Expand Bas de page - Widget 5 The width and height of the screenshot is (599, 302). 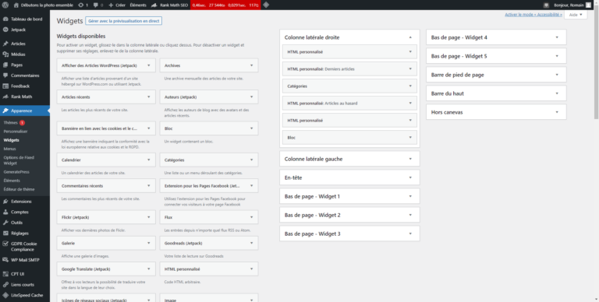click(x=557, y=56)
